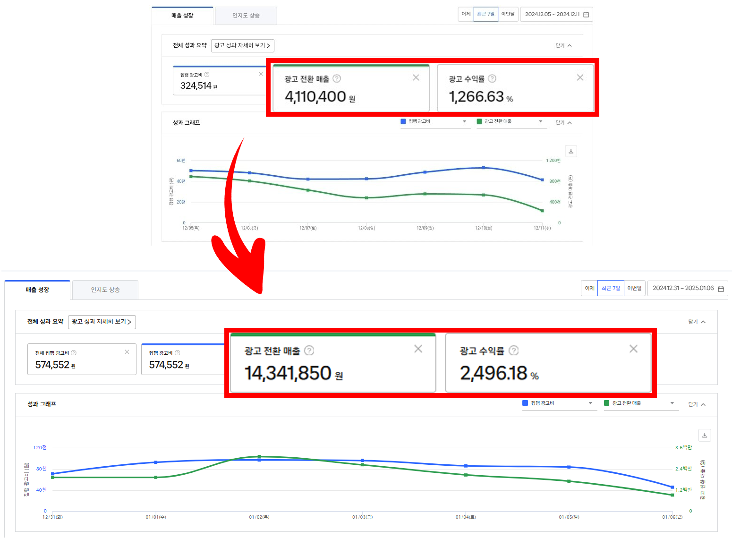Select 최근 7일 beside the 2024.12.31 date range
This screenshot has width=732, height=547.
click(x=610, y=288)
